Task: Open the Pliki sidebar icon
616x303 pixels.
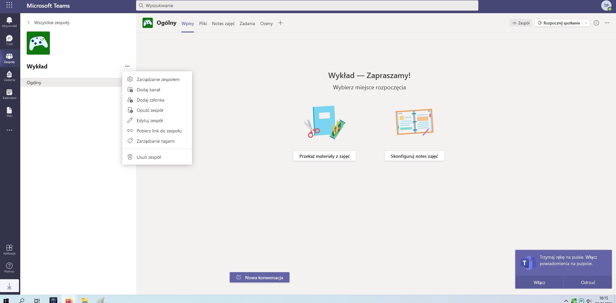Action: coord(9,112)
